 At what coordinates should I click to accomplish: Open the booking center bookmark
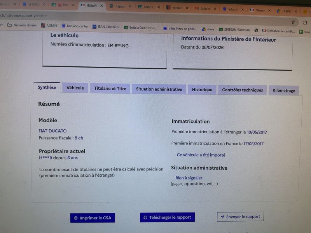pos(75,26)
